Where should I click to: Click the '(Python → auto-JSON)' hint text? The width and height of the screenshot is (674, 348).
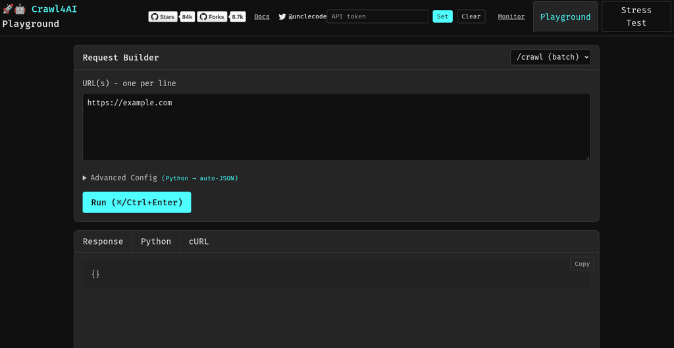pyautogui.click(x=200, y=178)
